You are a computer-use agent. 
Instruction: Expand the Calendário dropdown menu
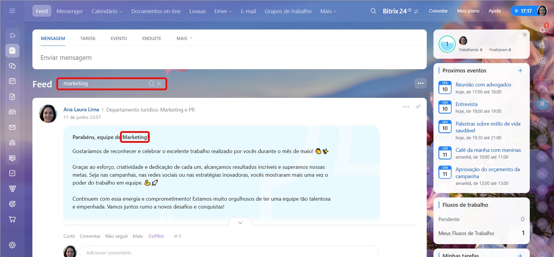click(107, 11)
